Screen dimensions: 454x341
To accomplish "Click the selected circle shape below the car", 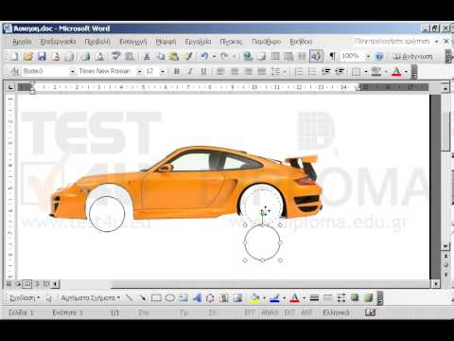I will pos(262,242).
